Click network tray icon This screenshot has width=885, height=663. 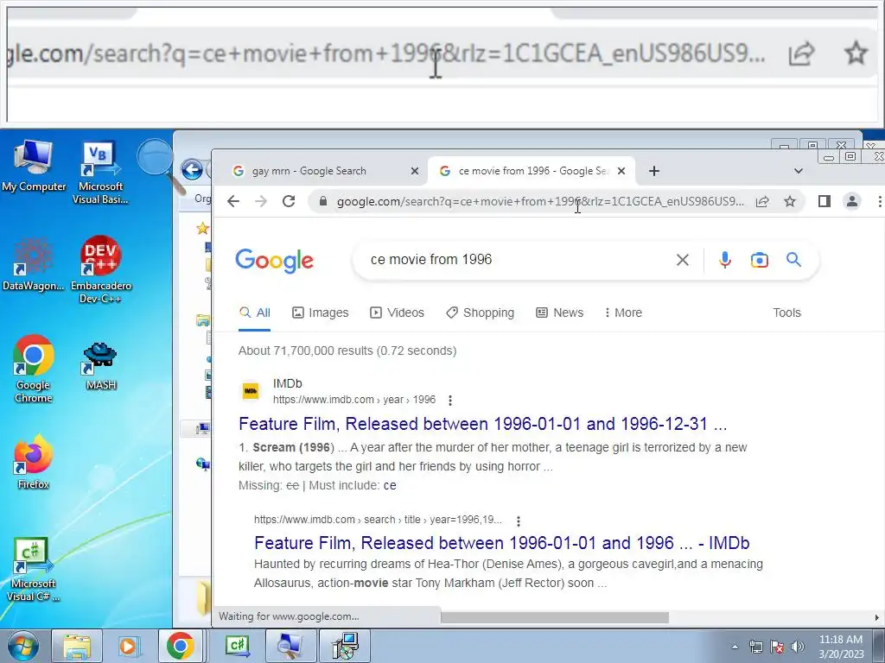755,647
